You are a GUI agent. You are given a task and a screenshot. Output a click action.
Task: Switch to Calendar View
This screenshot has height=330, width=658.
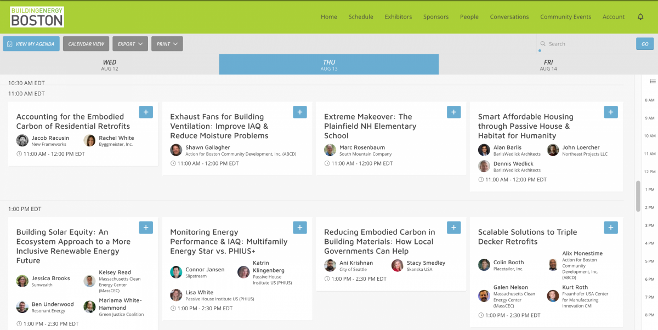pyautogui.click(x=86, y=44)
